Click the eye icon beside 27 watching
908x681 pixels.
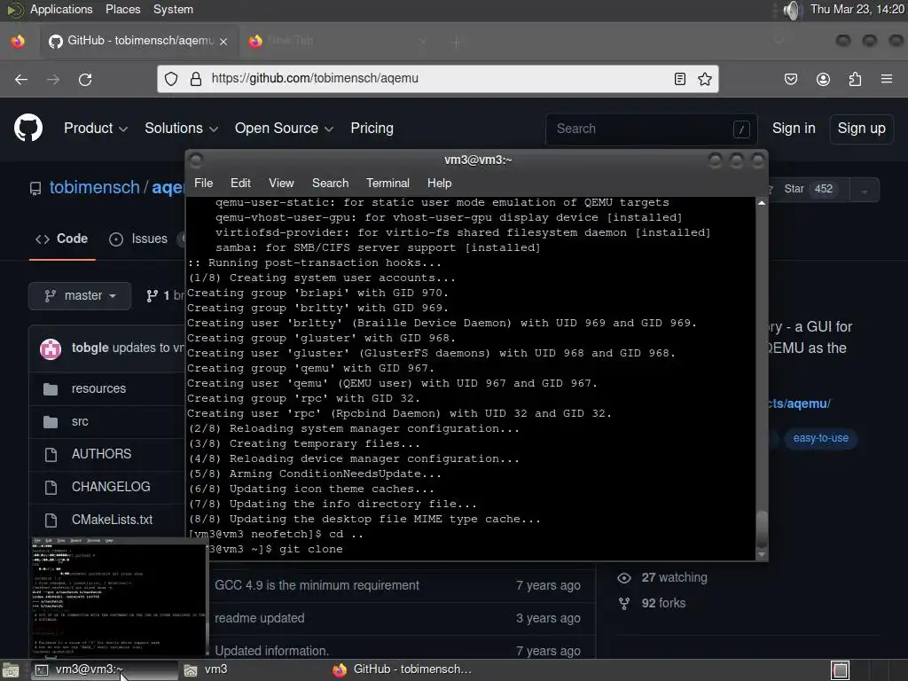point(624,578)
